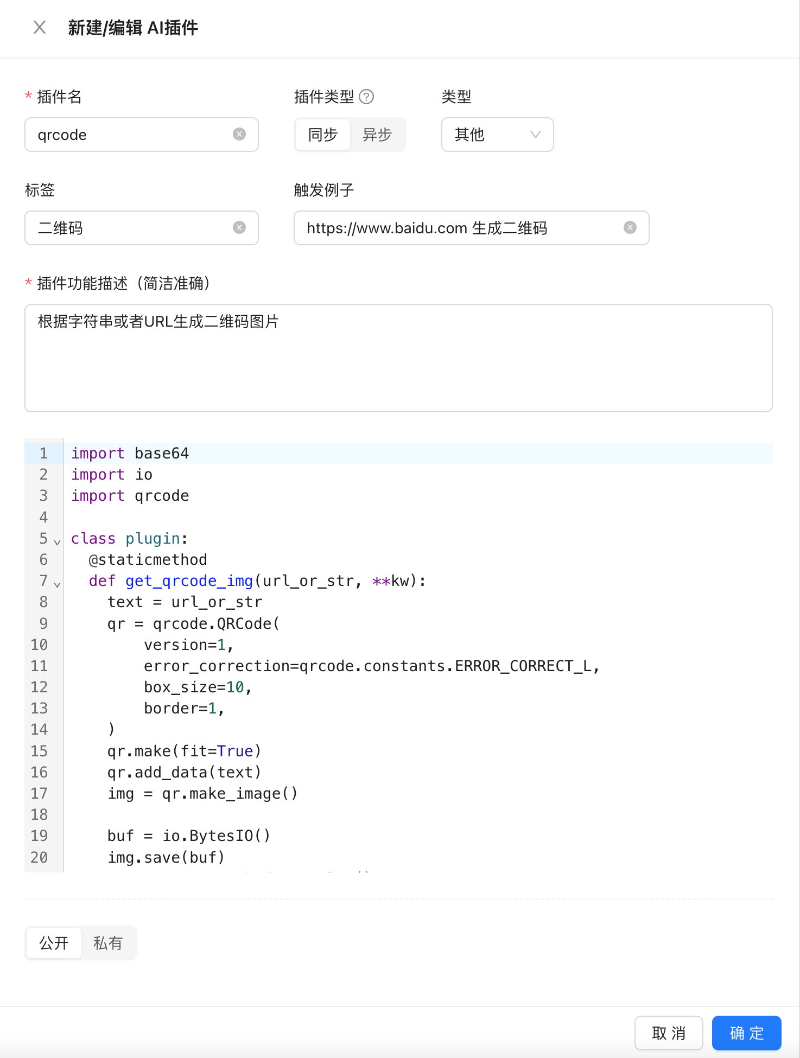Open the 类型 dropdown showing 其他
Screen dimensions: 800x1058
tap(497, 135)
